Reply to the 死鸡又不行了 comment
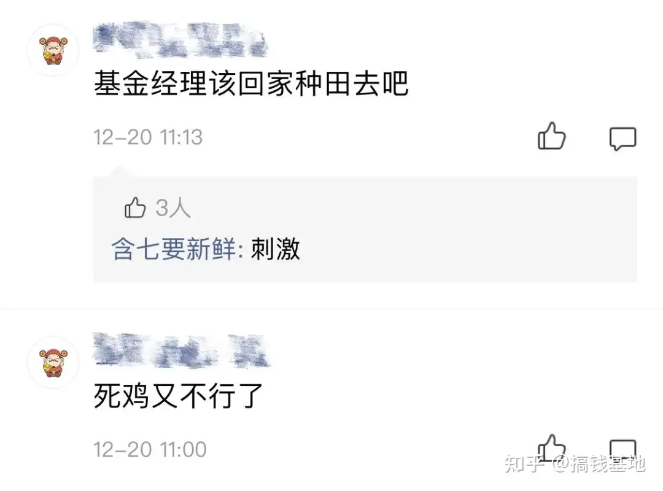 click(x=622, y=449)
